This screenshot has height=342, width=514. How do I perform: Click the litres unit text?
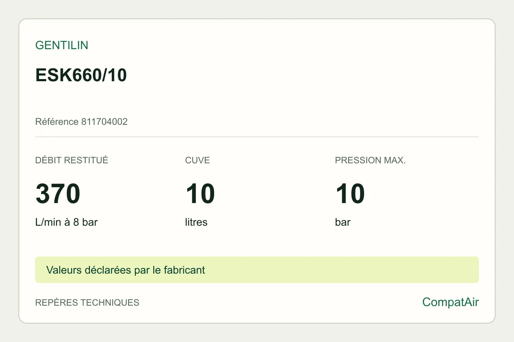point(196,222)
